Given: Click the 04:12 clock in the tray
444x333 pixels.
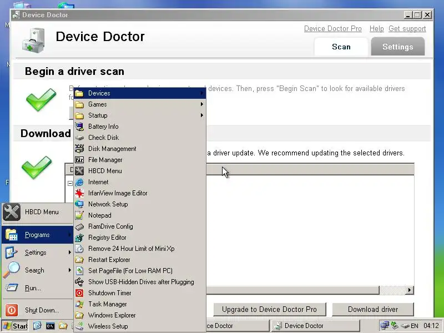Looking at the screenshot, I should pyautogui.click(x=431, y=326).
